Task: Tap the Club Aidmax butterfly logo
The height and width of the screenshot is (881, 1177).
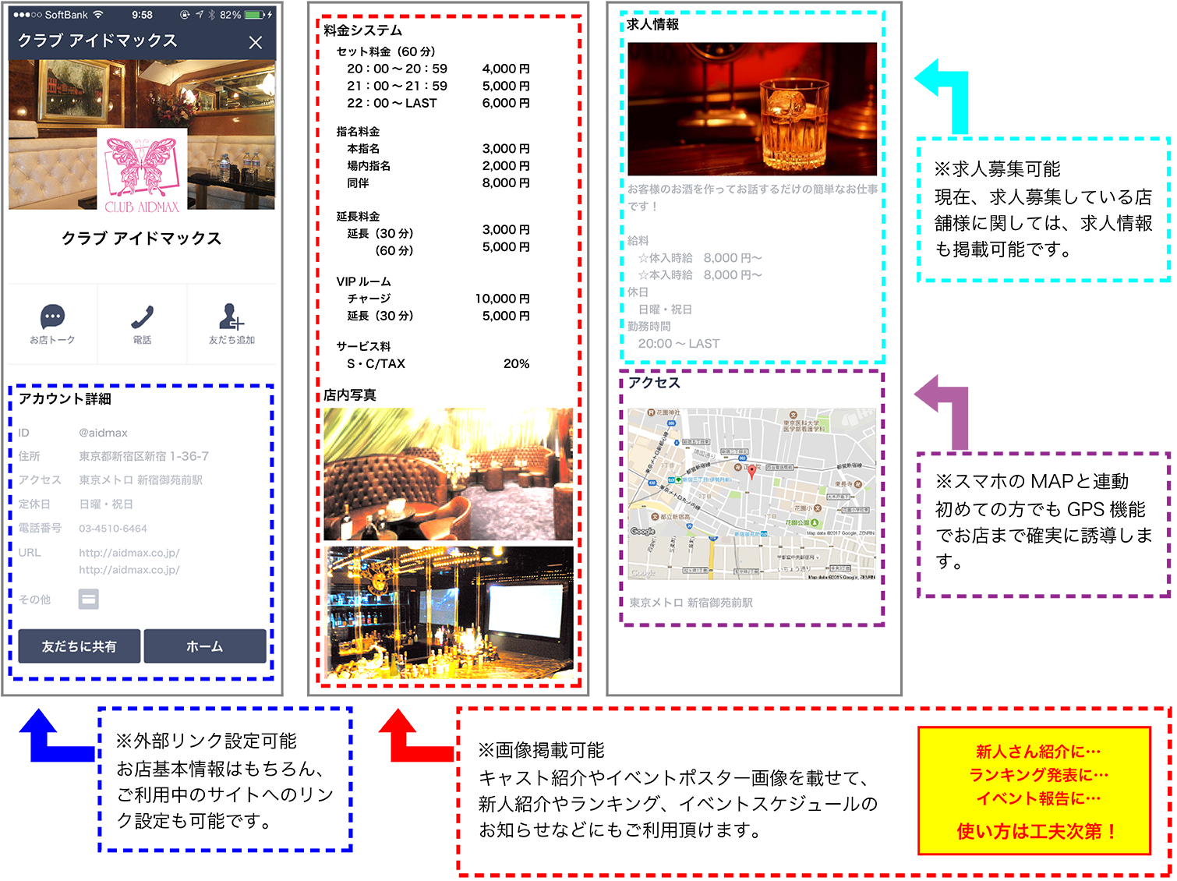Action: 142,172
